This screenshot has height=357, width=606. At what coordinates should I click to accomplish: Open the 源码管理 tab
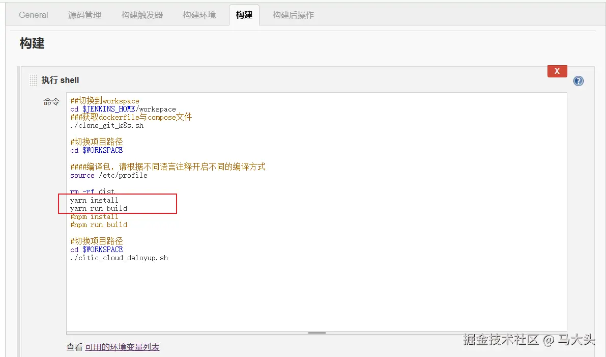[84, 15]
